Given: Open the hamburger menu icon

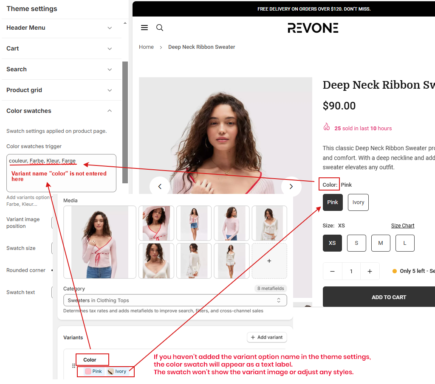Looking at the screenshot, I should (x=144, y=28).
